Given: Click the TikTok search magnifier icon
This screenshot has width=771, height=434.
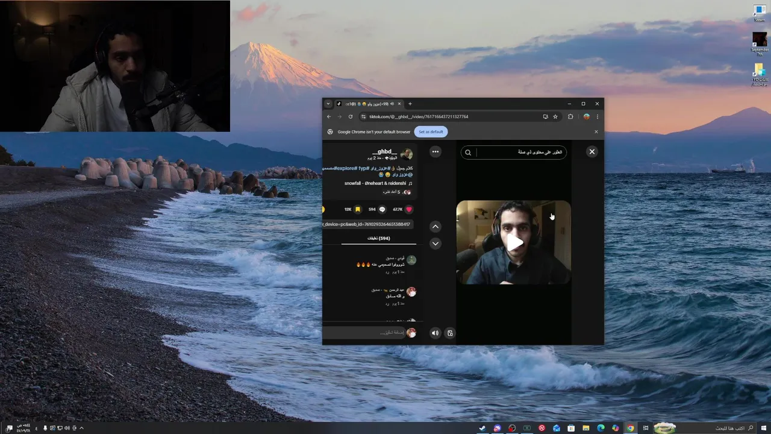Looking at the screenshot, I should coord(468,153).
